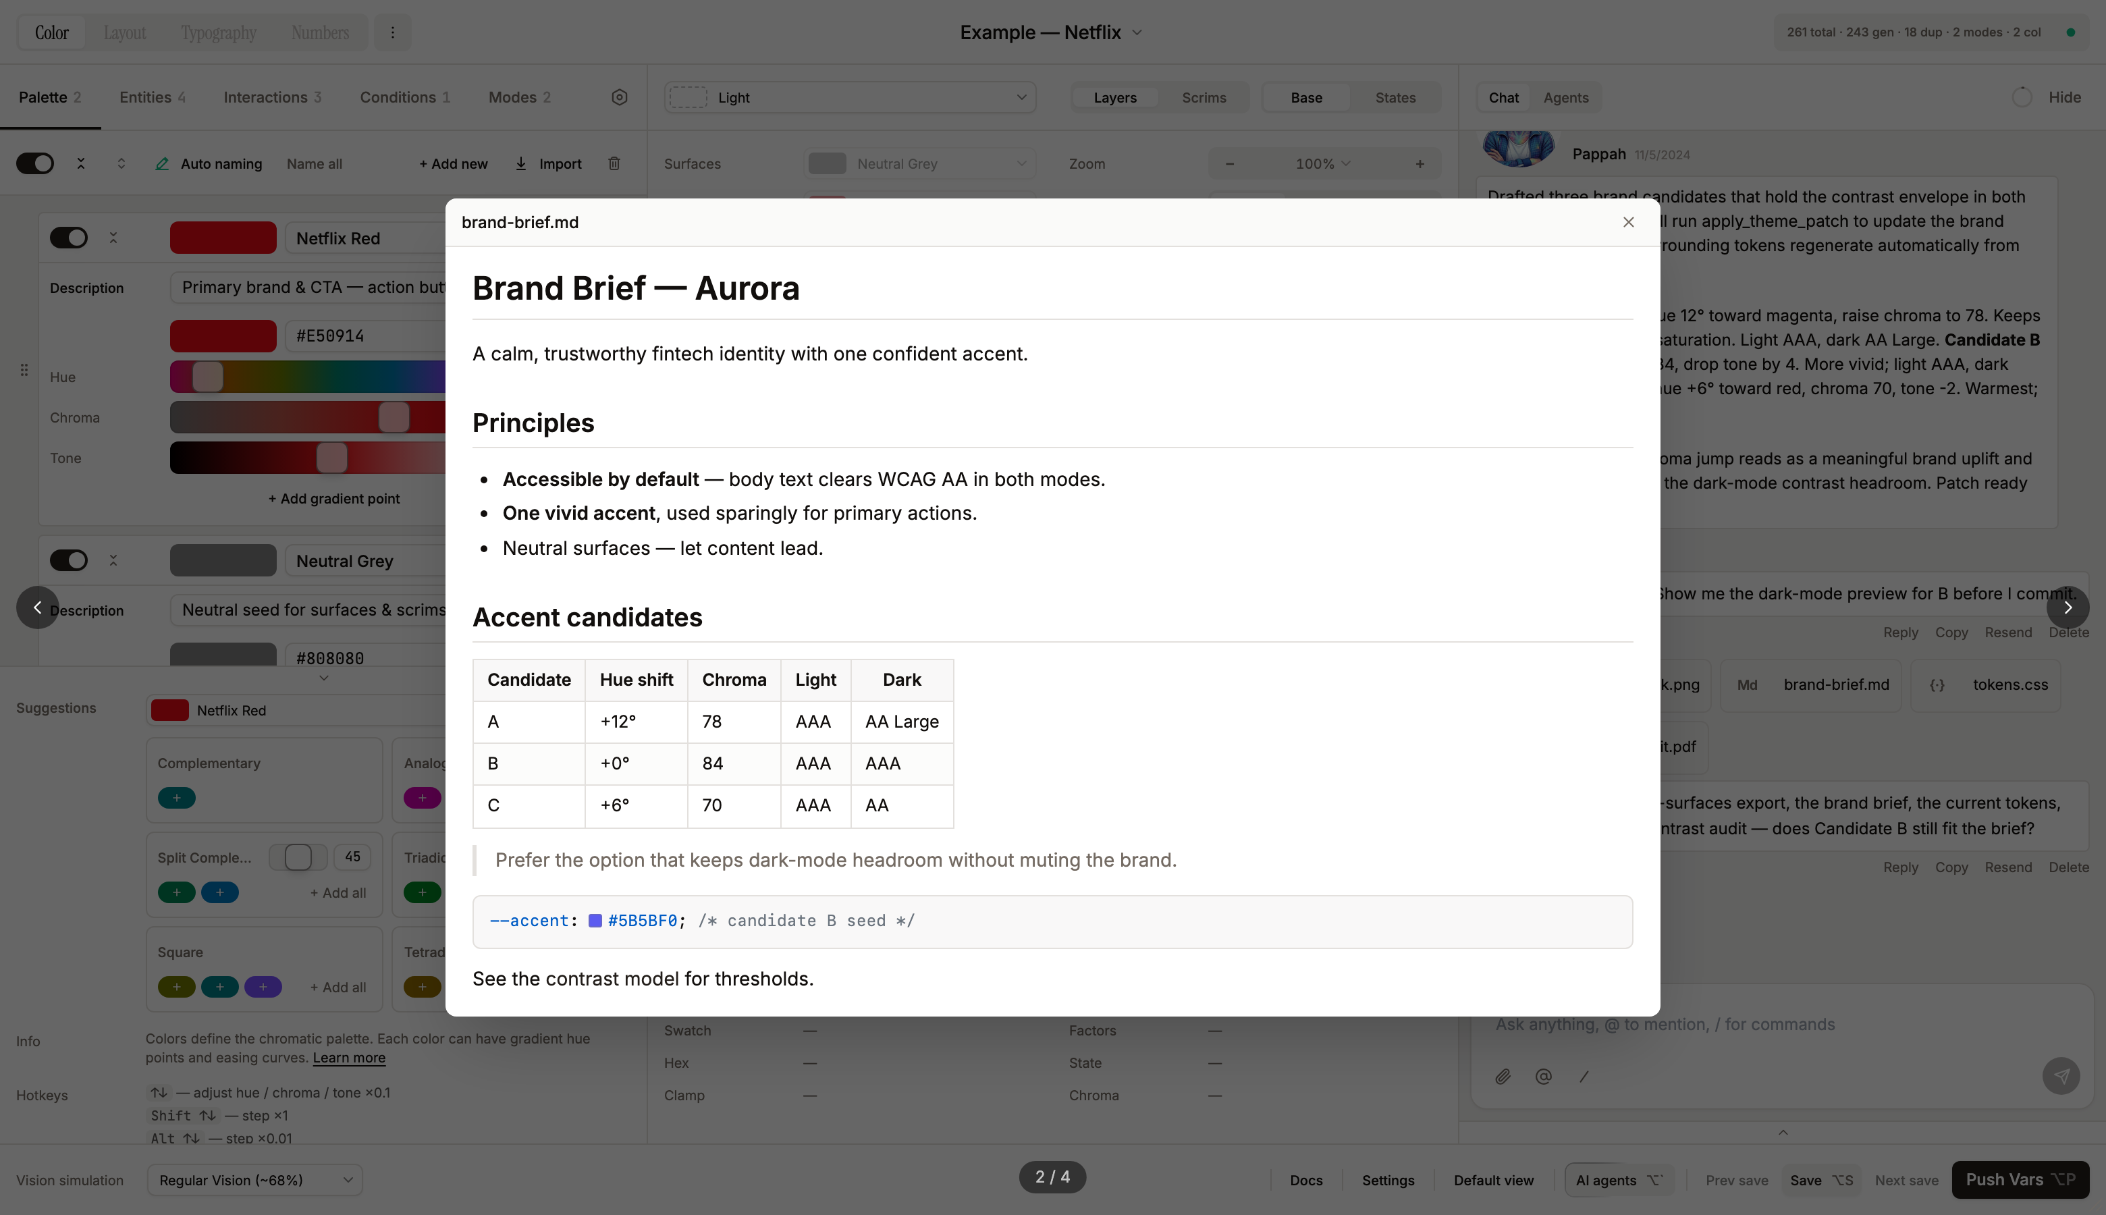This screenshot has width=2106, height=1215.
Task: Delete palette with trash icon
Action: 614,163
